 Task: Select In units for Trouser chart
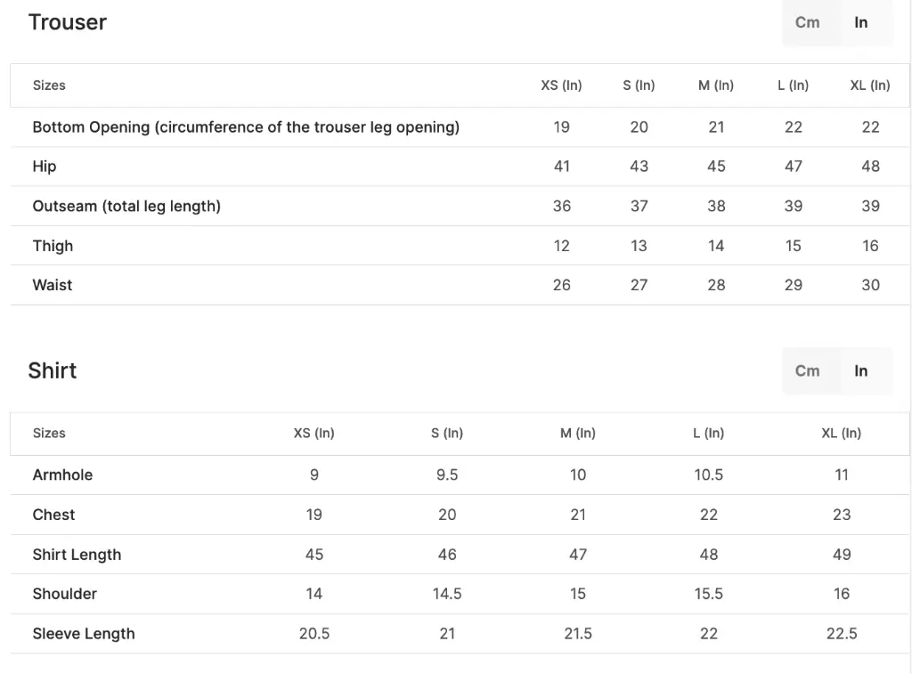[x=861, y=22]
